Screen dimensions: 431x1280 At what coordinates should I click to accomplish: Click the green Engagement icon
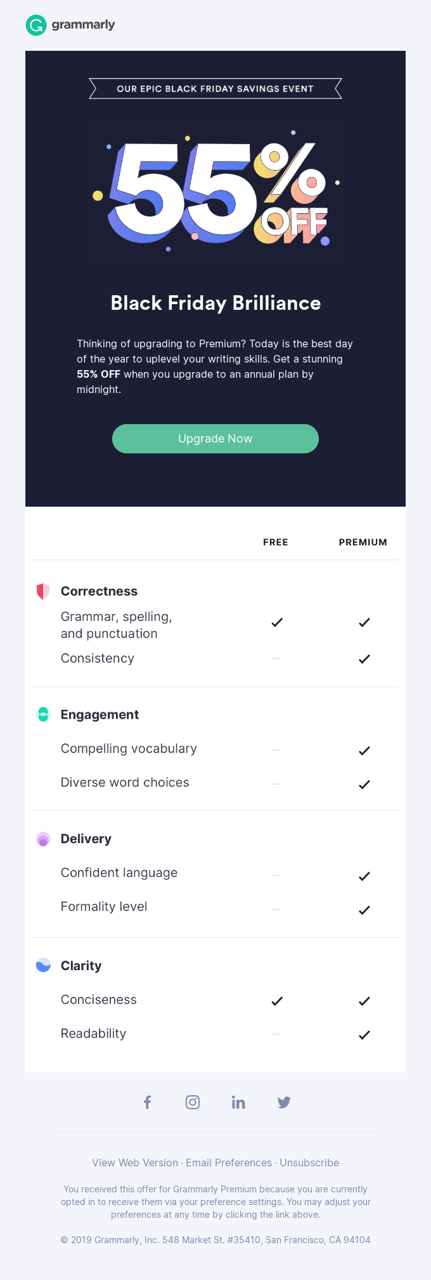pos(43,714)
